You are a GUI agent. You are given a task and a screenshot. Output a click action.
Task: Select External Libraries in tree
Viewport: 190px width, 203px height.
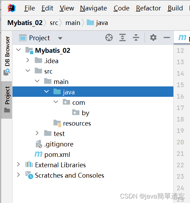tap(61, 165)
